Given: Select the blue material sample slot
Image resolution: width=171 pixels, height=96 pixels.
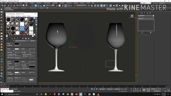Looking at the screenshot, I should [x=22, y=29].
